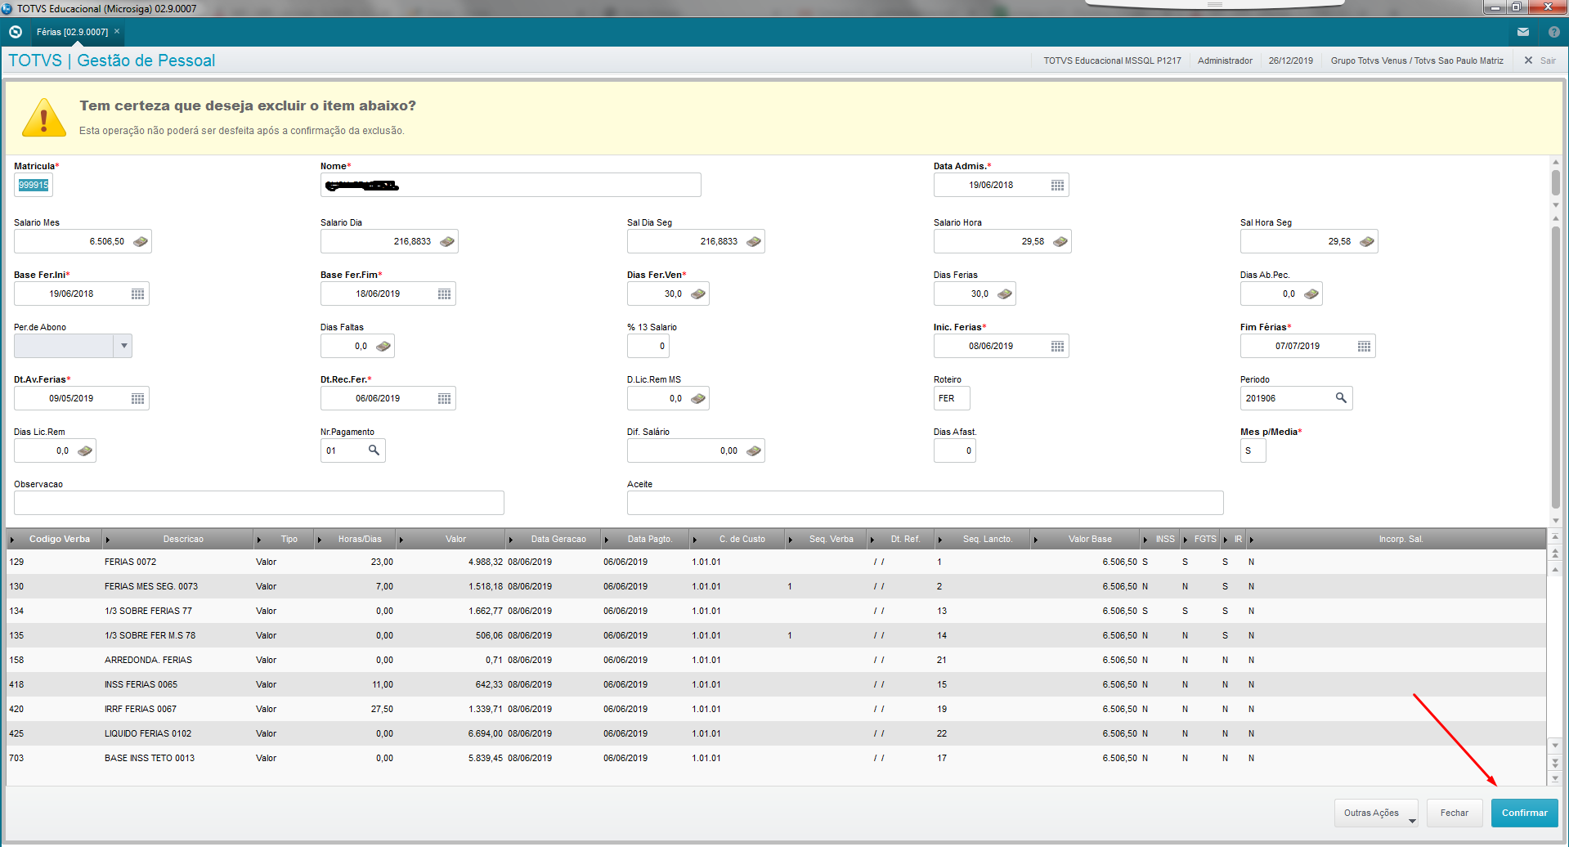The height and width of the screenshot is (847, 1569).
Task: Click the Administrador user label
Action: coord(1225,60)
